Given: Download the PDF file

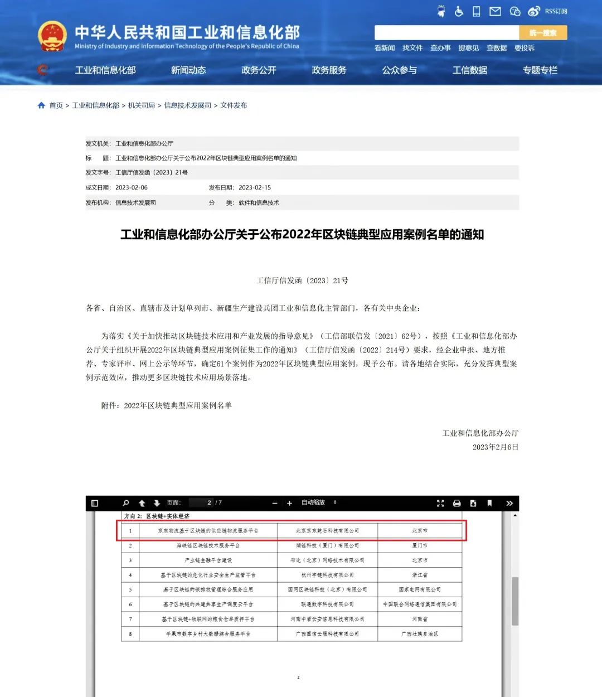Looking at the screenshot, I should click(x=473, y=503).
